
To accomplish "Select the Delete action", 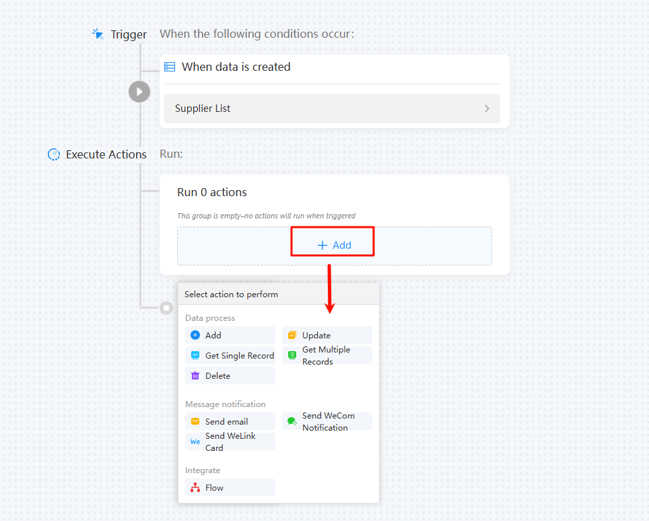I will click(230, 376).
